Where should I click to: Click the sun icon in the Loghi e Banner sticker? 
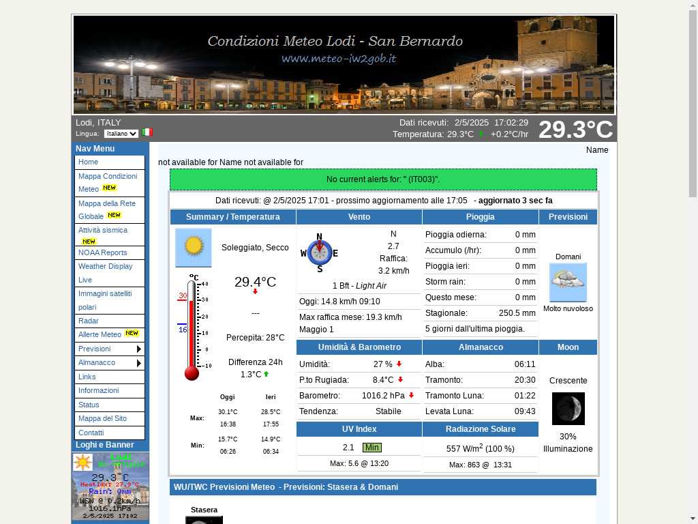coord(82,462)
